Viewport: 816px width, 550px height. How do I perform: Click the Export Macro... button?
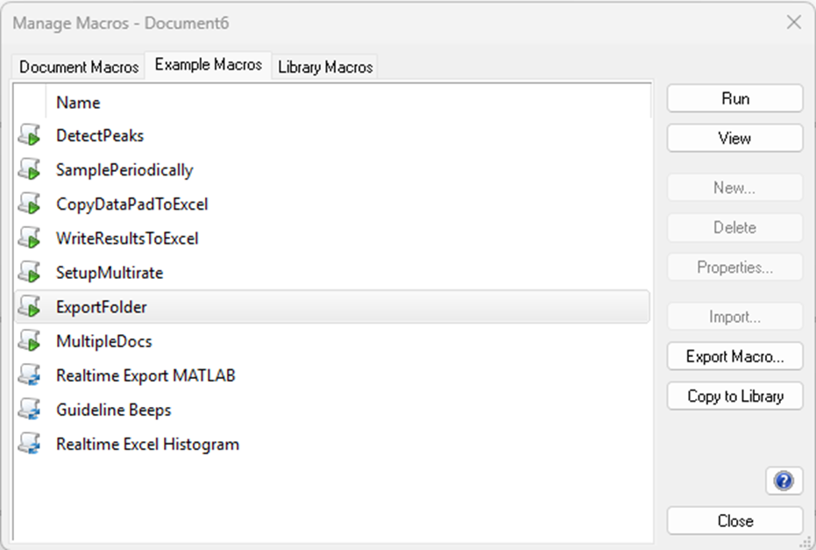point(734,356)
